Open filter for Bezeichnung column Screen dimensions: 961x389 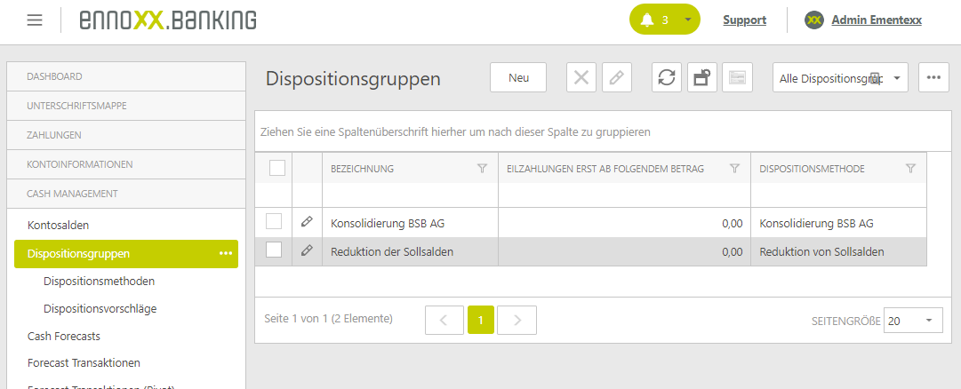pos(482,168)
